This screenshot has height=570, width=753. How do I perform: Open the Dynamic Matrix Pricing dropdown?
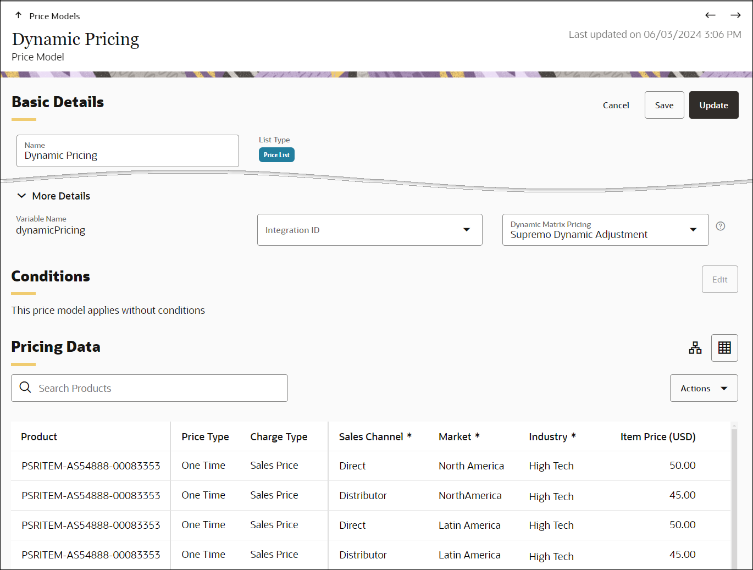click(693, 230)
